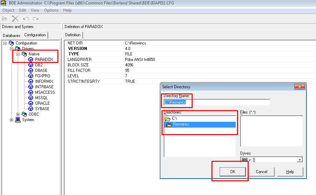Screen dimensions: 316x195
Task: Select the PARADOX driver icon
Action: 31,59
